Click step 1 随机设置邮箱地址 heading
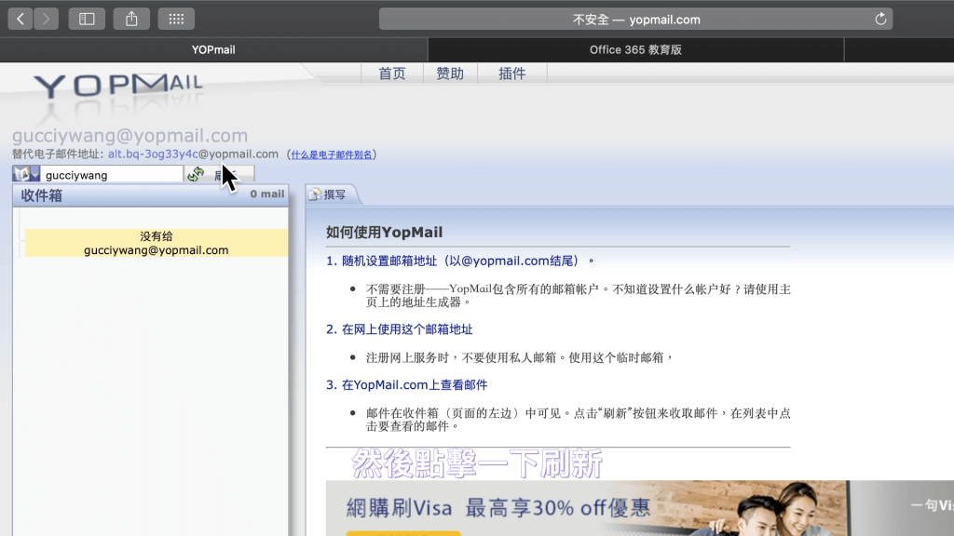Image resolution: width=954 pixels, height=536 pixels. click(x=460, y=261)
